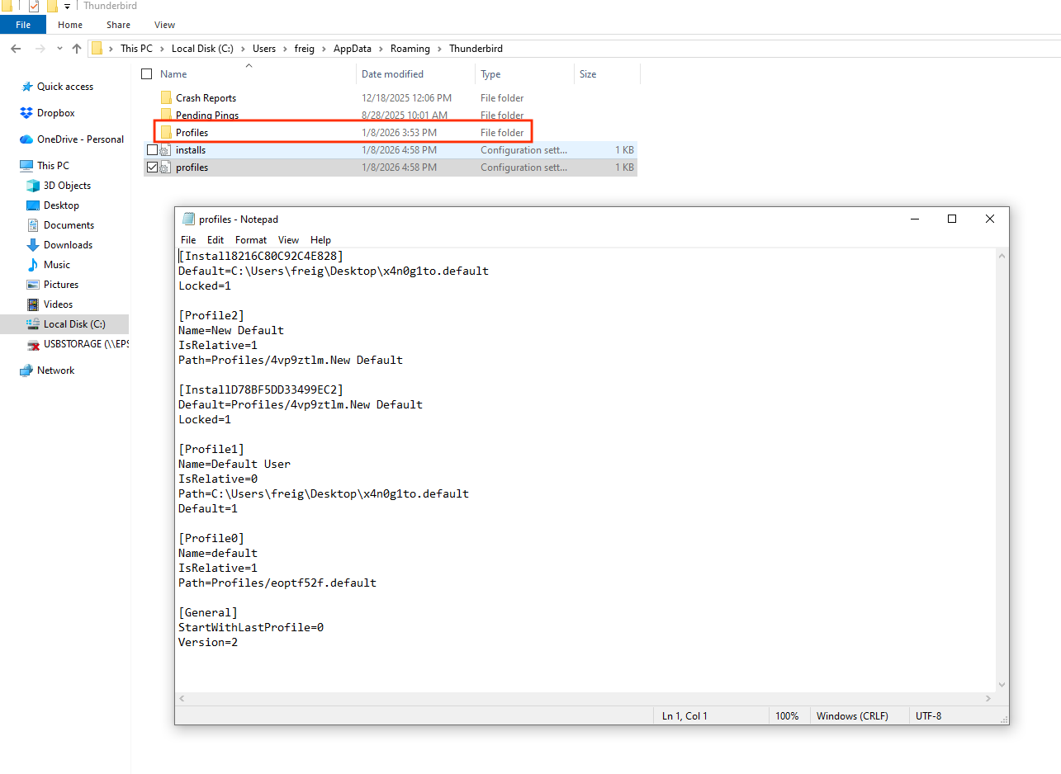Image resolution: width=1061 pixels, height=774 pixels.
Task: Click 'Windows (CRLF)' in the Notepad status bar
Action: point(853,716)
